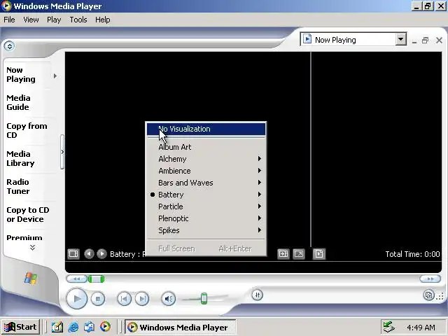Open Ambience visualization submenu
This screenshot has width=448, height=336.
tap(206, 171)
